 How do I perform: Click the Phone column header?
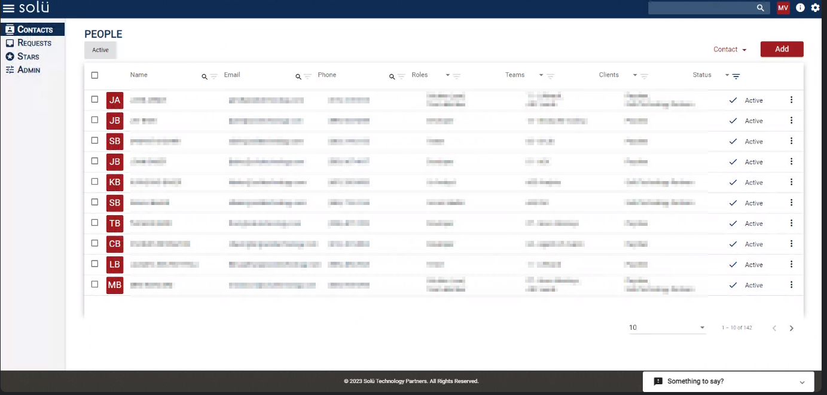pyautogui.click(x=327, y=75)
